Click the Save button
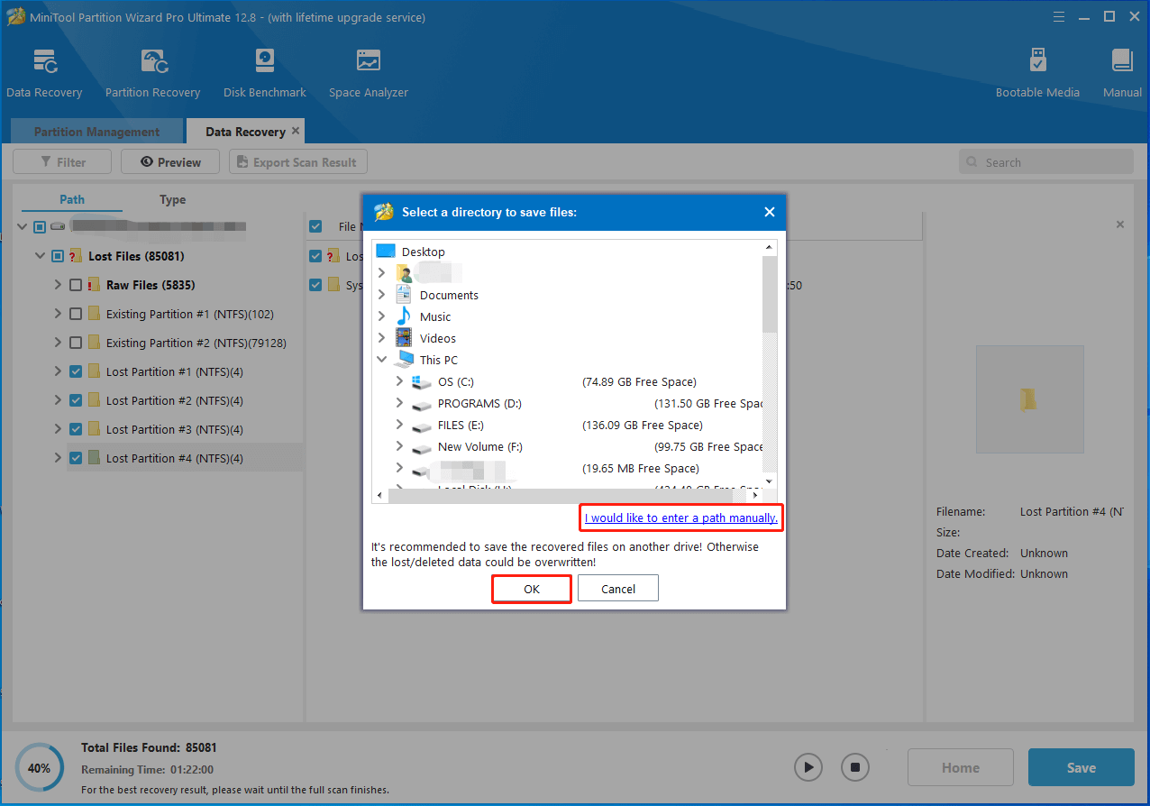The image size is (1150, 806). point(1081,767)
